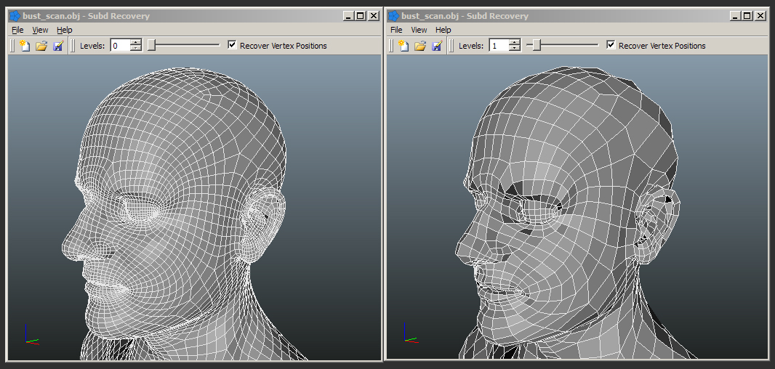775x369 pixels.
Task: Click the Levels label in the left window
Action: [x=92, y=46]
